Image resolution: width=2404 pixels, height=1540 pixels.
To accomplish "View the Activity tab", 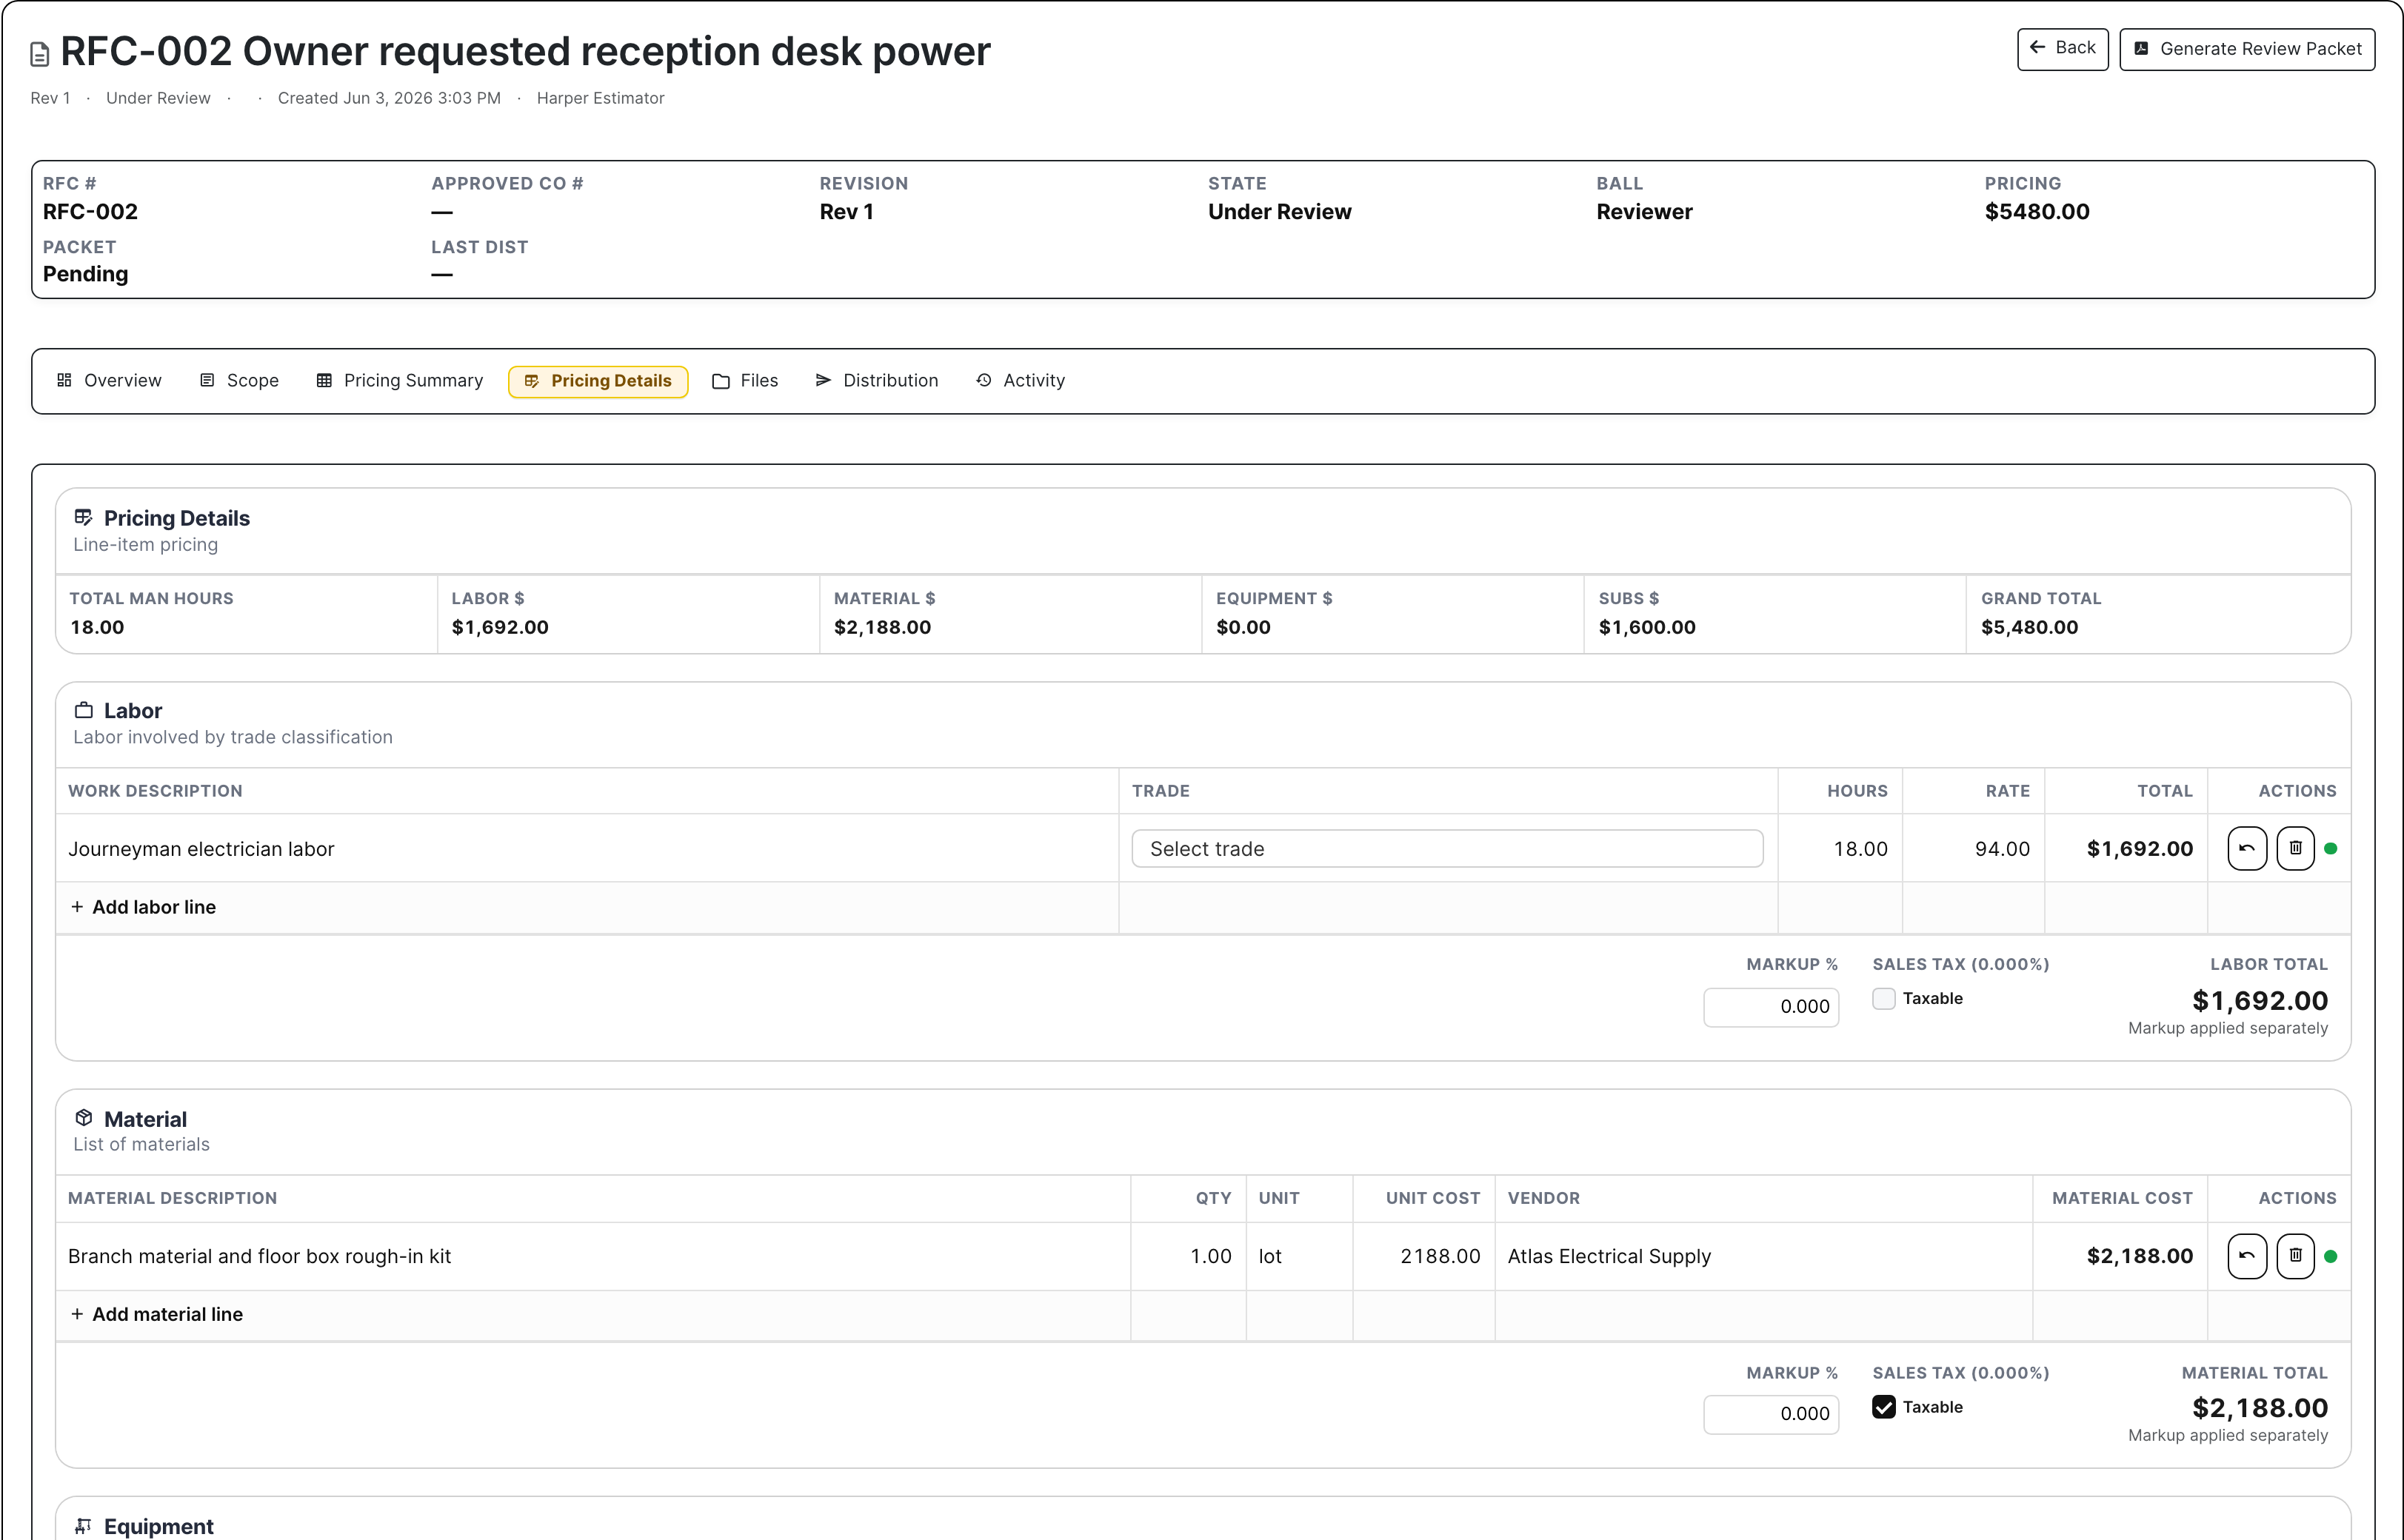I will click(x=1020, y=381).
